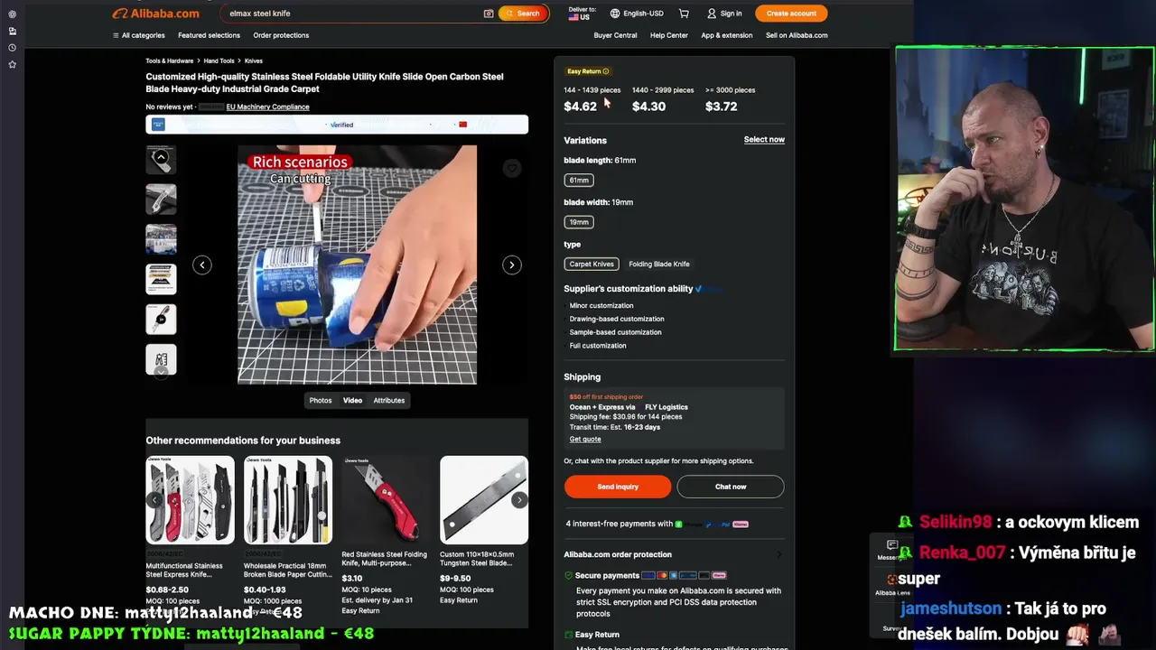Image resolution: width=1156 pixels, height=650 pixels.
Task: Open the All categories hamburger menu
Action: [138, 35]
